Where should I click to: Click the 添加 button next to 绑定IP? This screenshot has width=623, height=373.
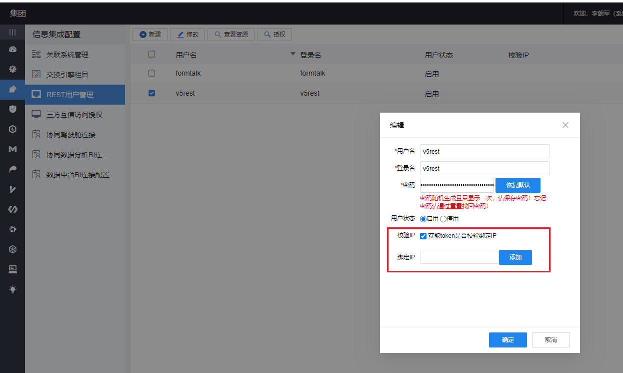[515, 257]
